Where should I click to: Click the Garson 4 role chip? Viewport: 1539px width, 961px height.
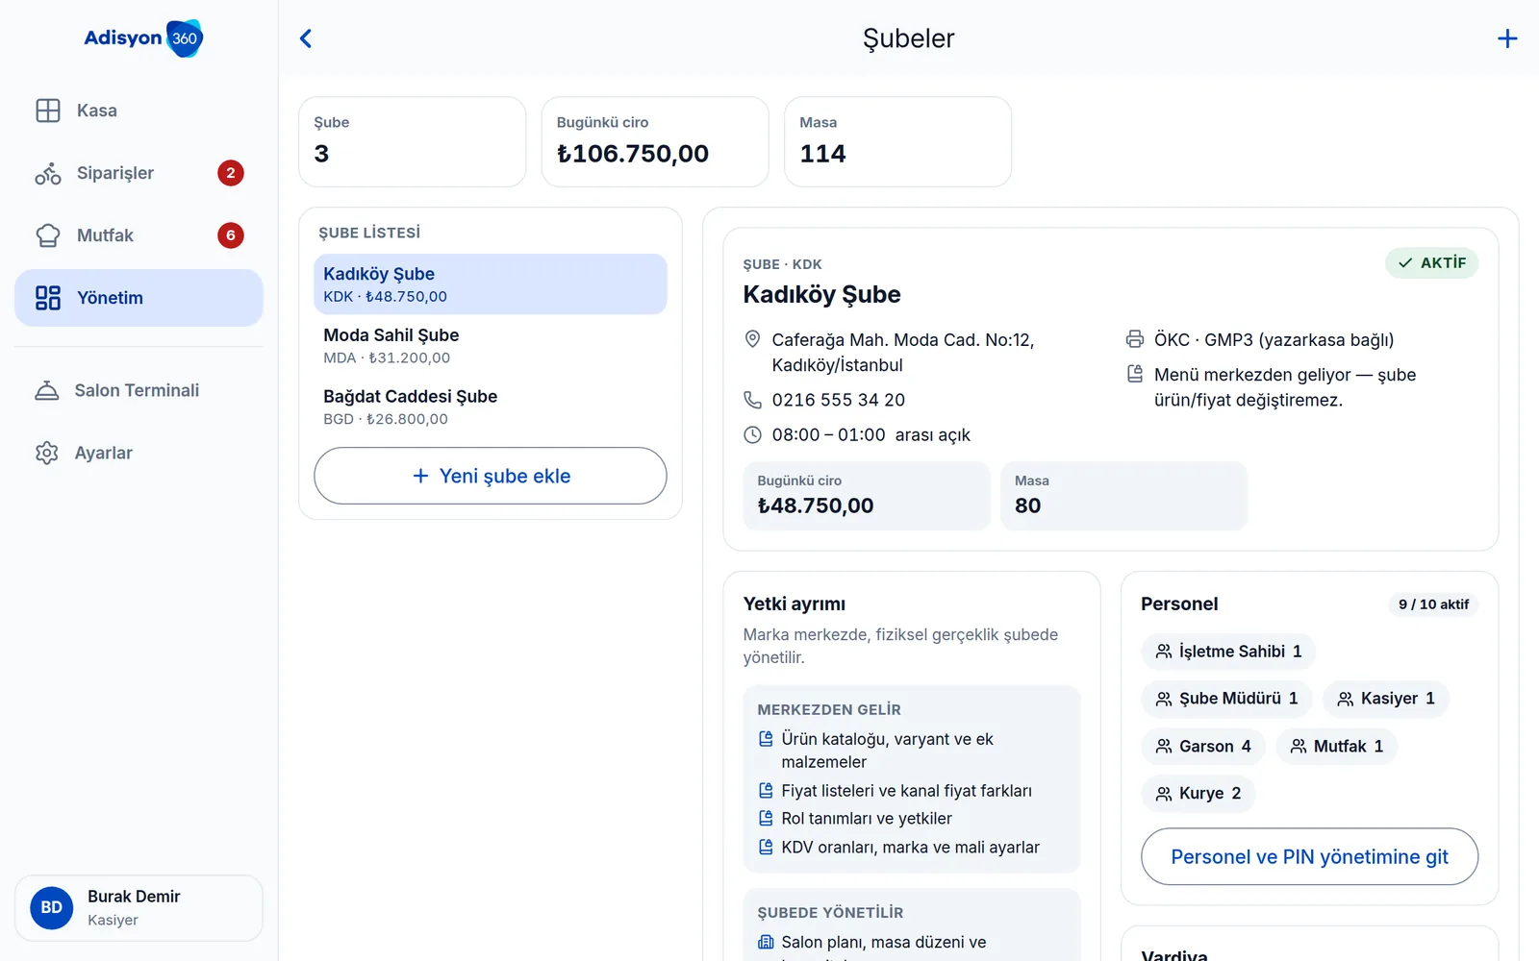pyautogui.click(x=1203, y=746)
